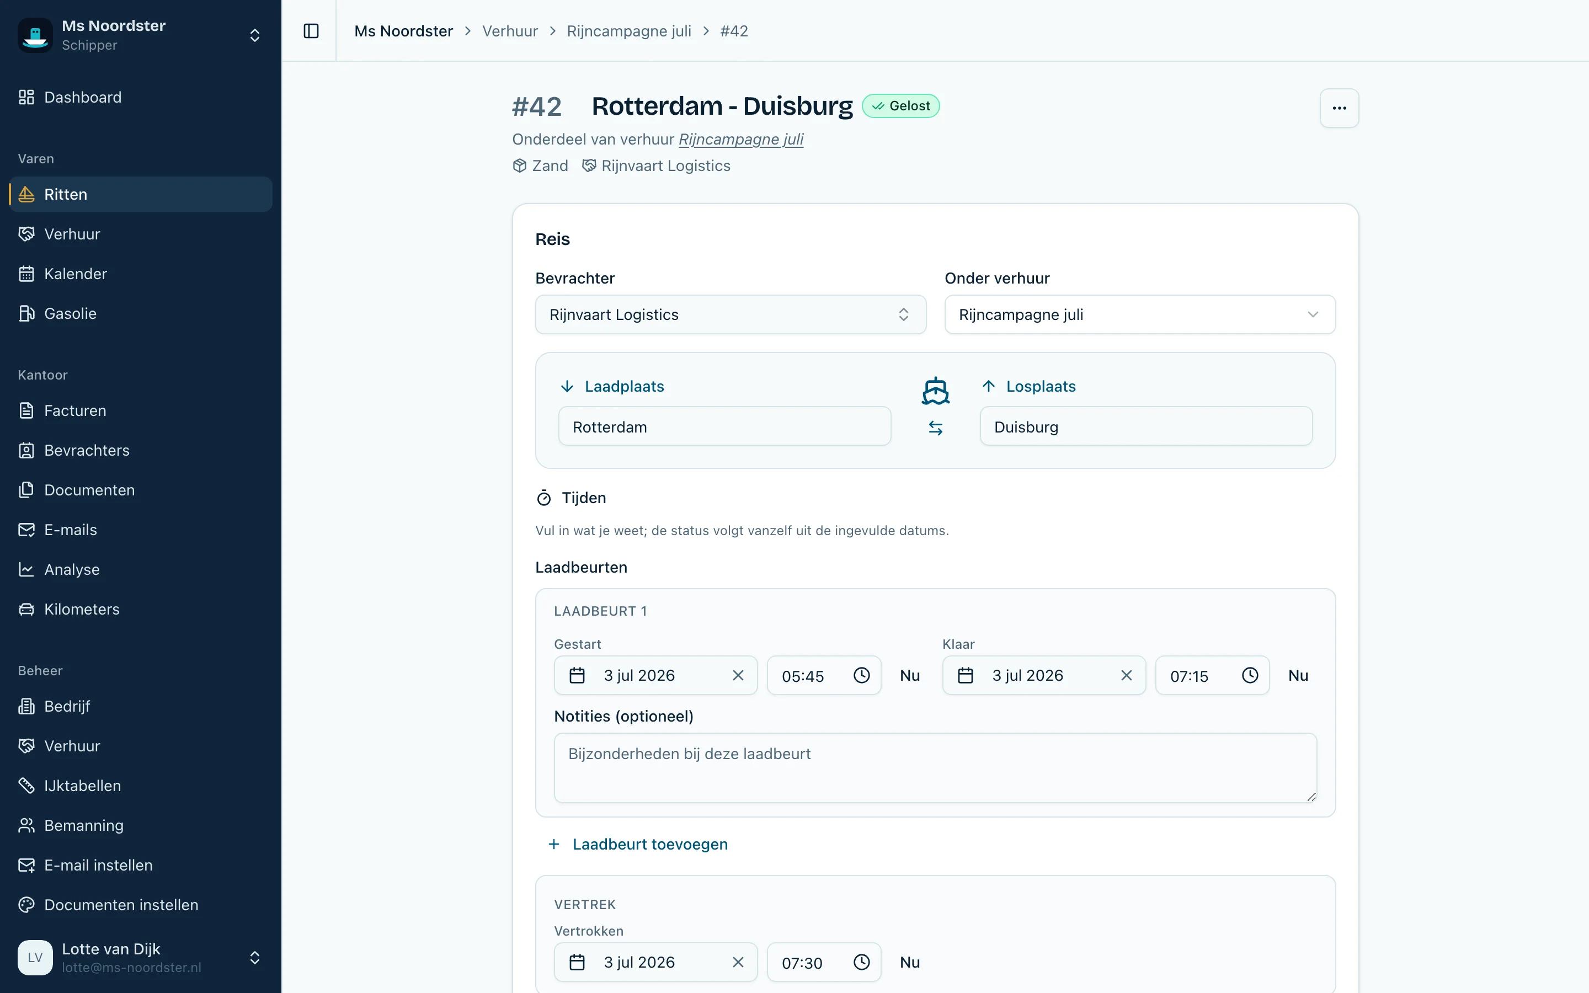
Task: Follow the Rijncampagne juli italic link
Action: pyautogui.click(x=740, y=139)
